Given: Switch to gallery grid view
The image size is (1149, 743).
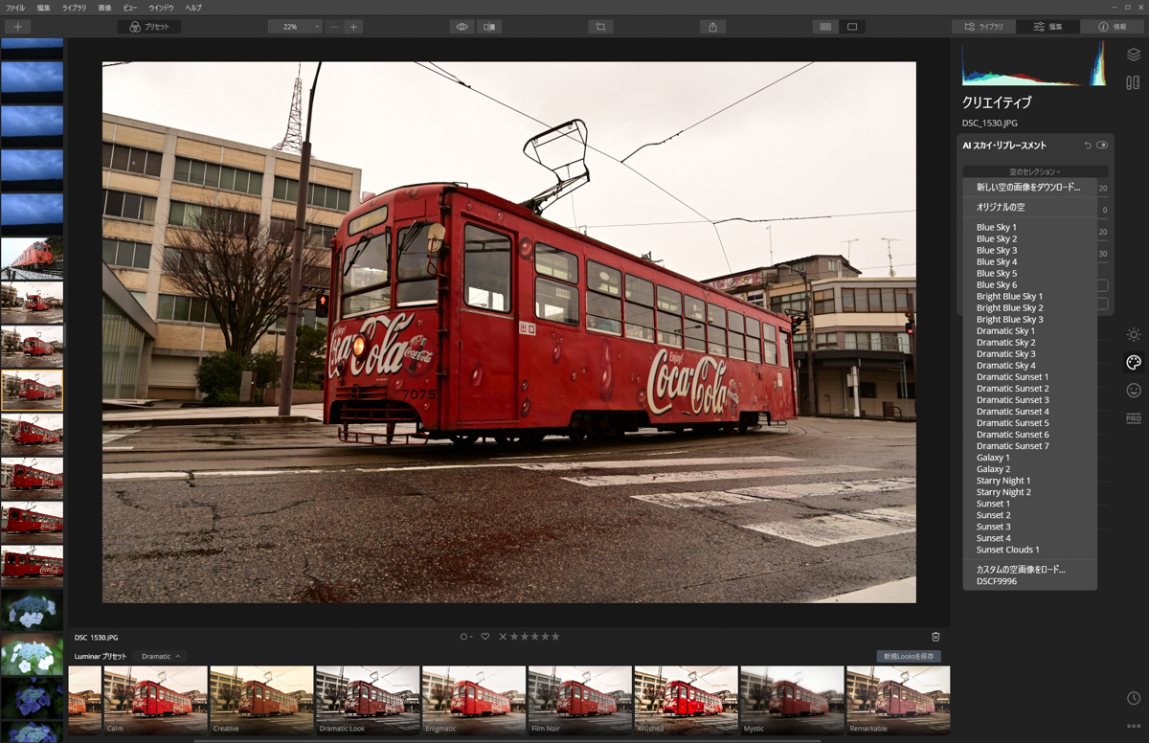Looking at the screenshot, I should pos(825,27).
